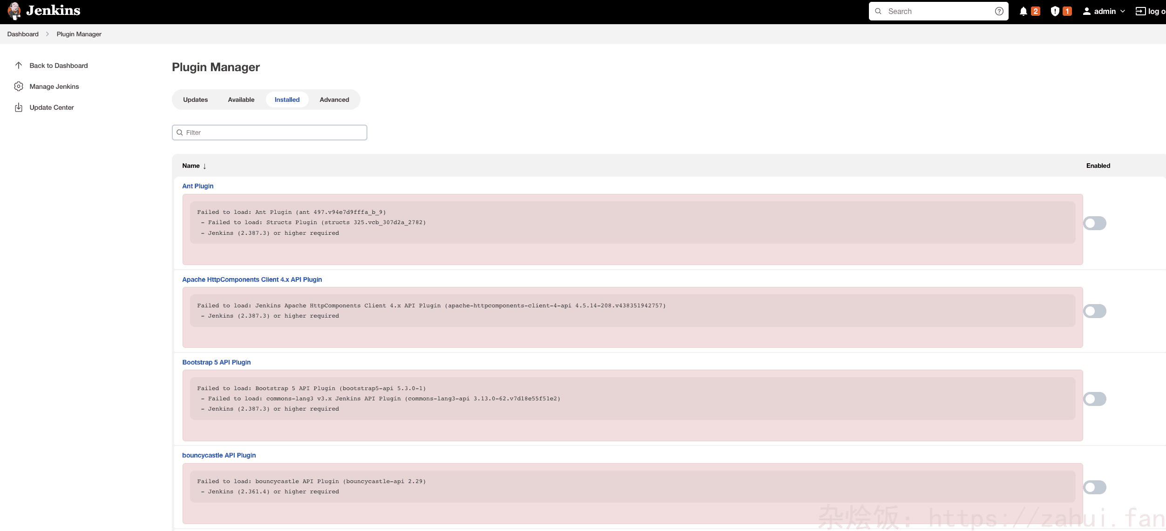The image size is (1166, 531).
Task: Click the Update Center download icon
Action: [x=19, y=107]
